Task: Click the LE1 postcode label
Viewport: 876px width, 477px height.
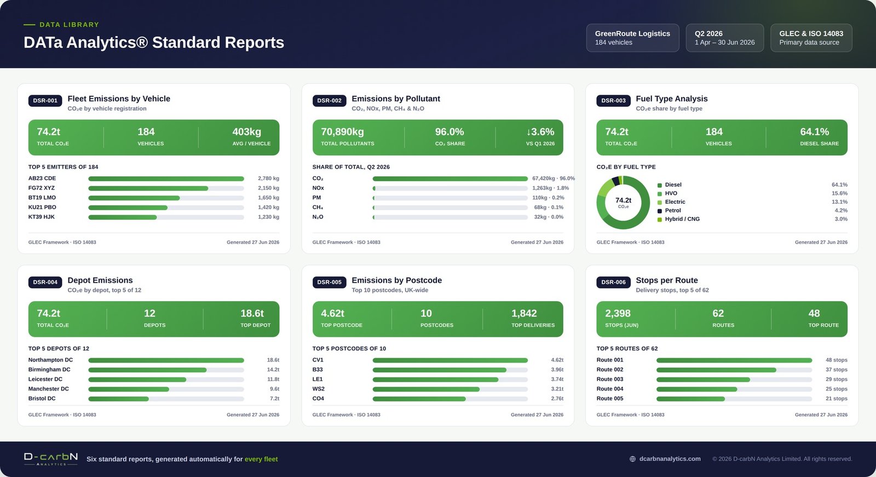Action: pyautogui.click(x=318, y=380)
